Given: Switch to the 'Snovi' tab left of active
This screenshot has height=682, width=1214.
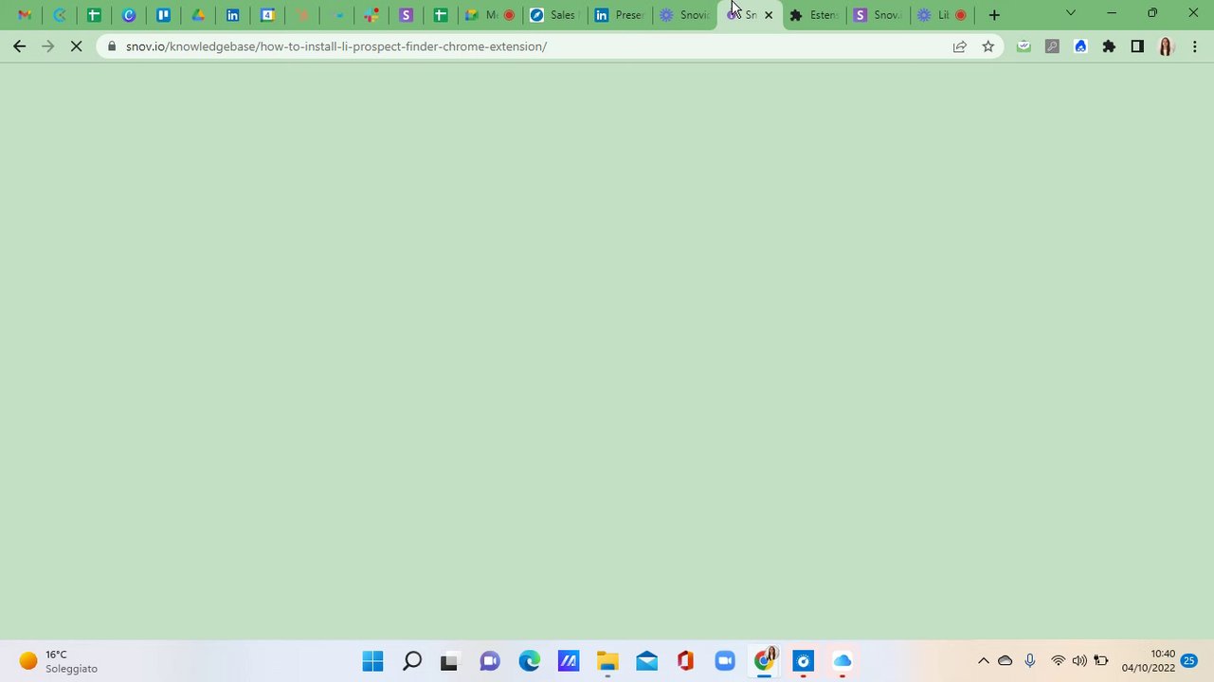Looking at the screenshot, I should (684, 15).
